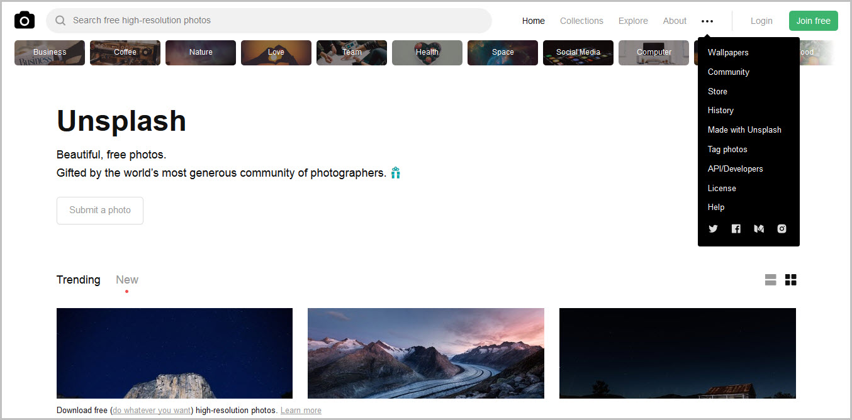The image size is (852, 420).
Task: Click the Login link
Action: point(761,21)
